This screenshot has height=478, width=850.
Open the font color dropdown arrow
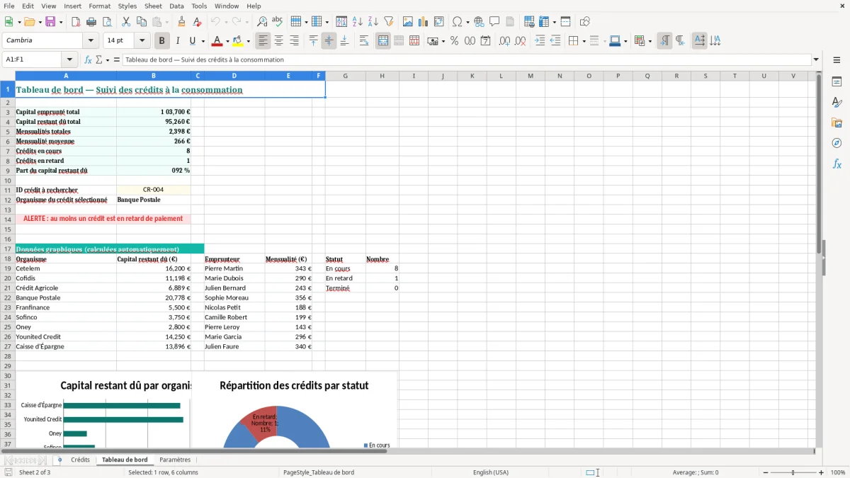click(227, 41)
